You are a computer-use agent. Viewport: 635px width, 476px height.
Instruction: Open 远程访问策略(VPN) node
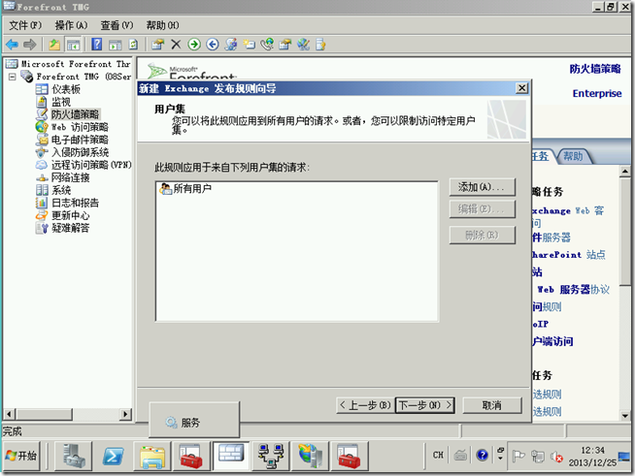[x=91, y=165]
